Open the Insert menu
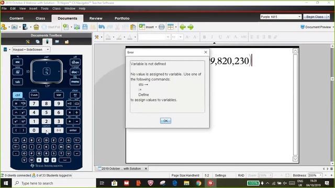 click(33, 8)
